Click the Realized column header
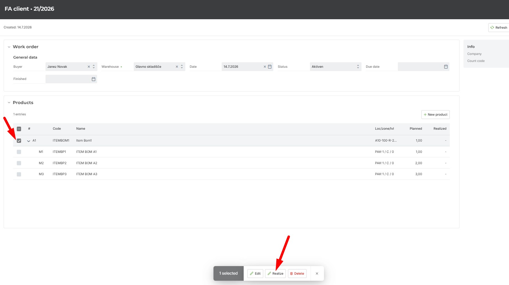The image size is (509, 285). coord(440,129)
